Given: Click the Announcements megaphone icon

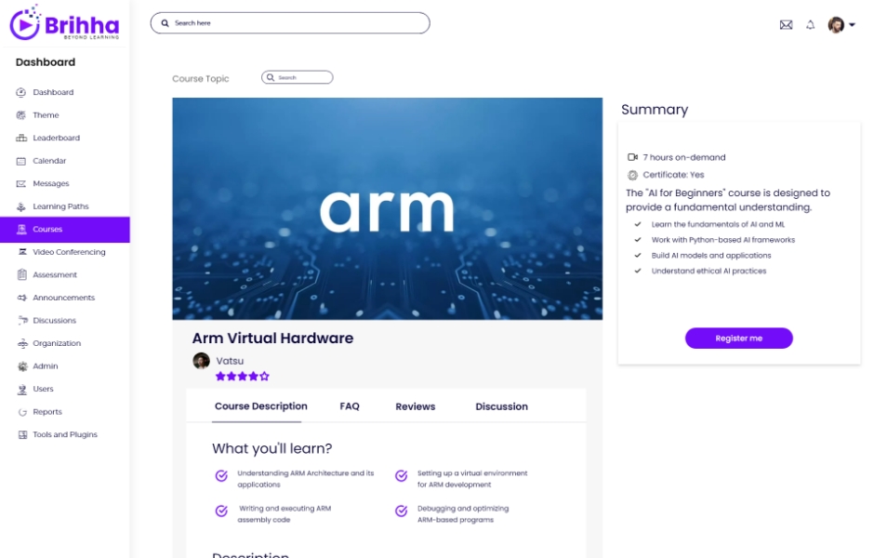Looking at the screenshot, I should [x=22, y=298].
